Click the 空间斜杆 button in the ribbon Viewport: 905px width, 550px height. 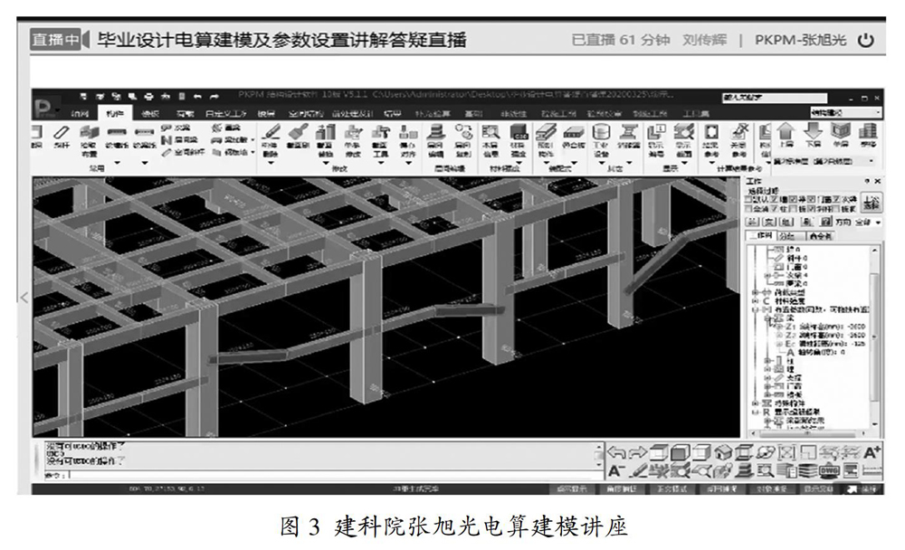[x=184, y=152]
